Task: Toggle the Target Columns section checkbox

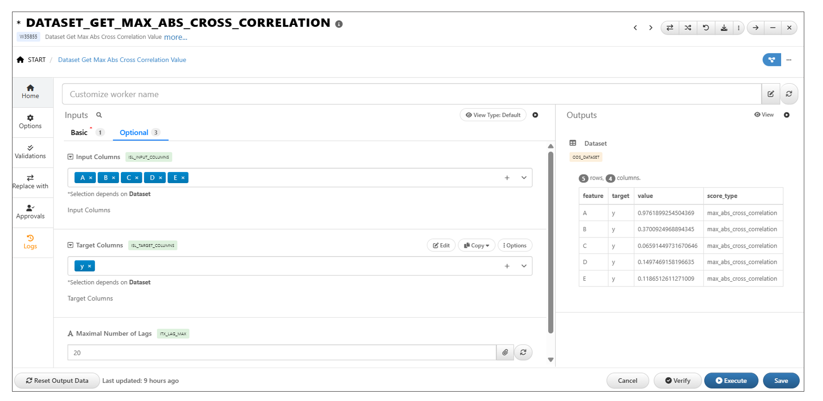Action: tap(70, 245)
